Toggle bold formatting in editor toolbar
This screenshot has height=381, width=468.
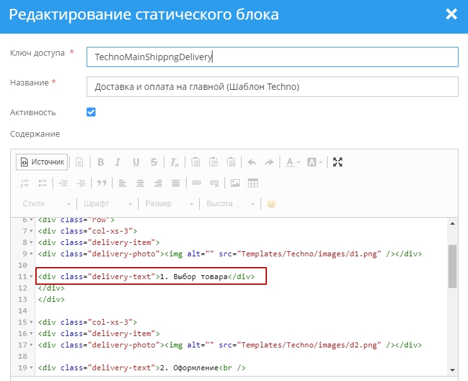coord(100,162)
